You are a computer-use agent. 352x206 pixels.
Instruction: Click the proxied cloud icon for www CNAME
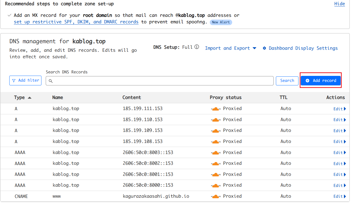tap(215, 196)
